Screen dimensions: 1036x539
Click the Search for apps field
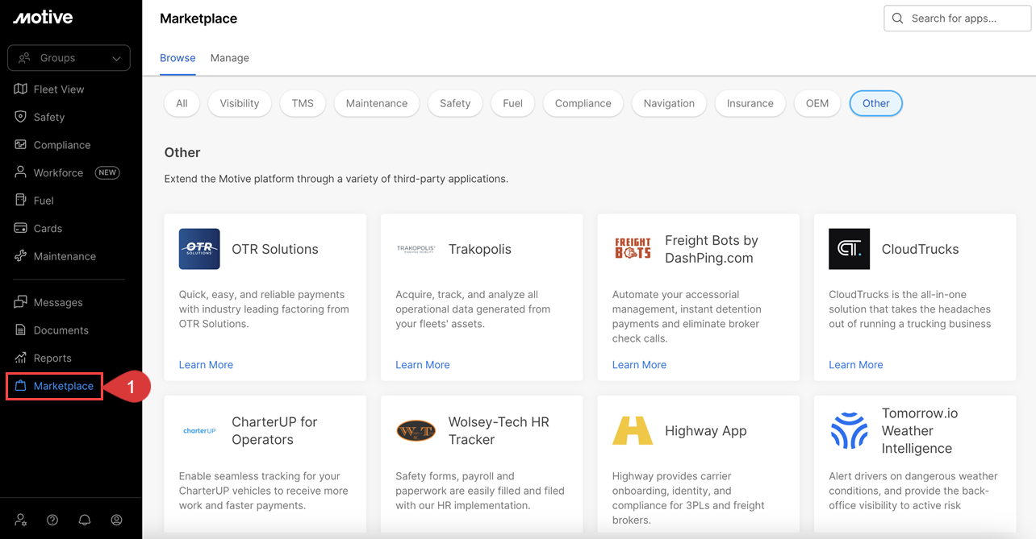pos(958,19)
